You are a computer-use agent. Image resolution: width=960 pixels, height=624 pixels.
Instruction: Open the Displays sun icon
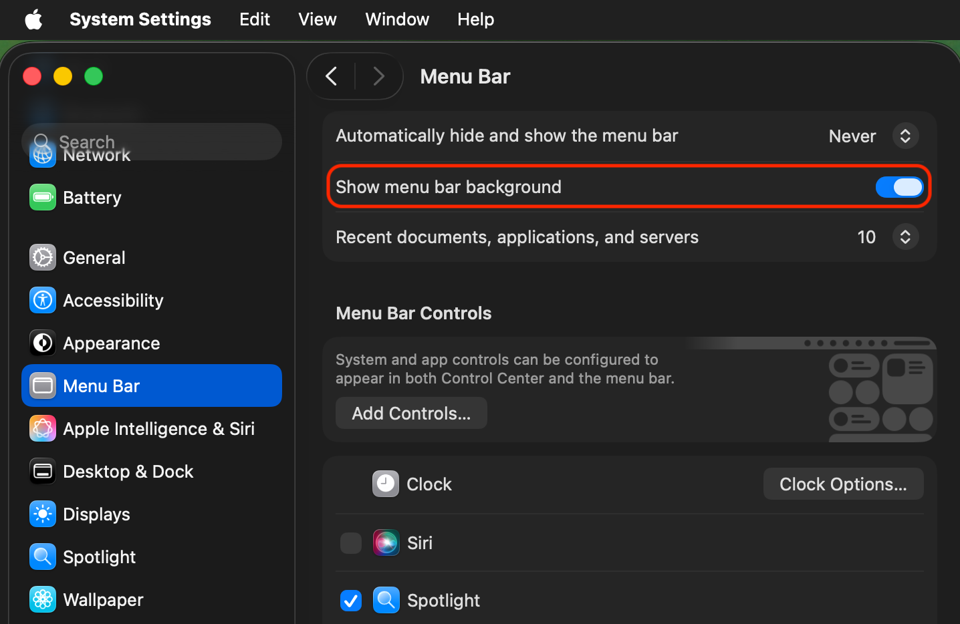(x=43, y=514)
